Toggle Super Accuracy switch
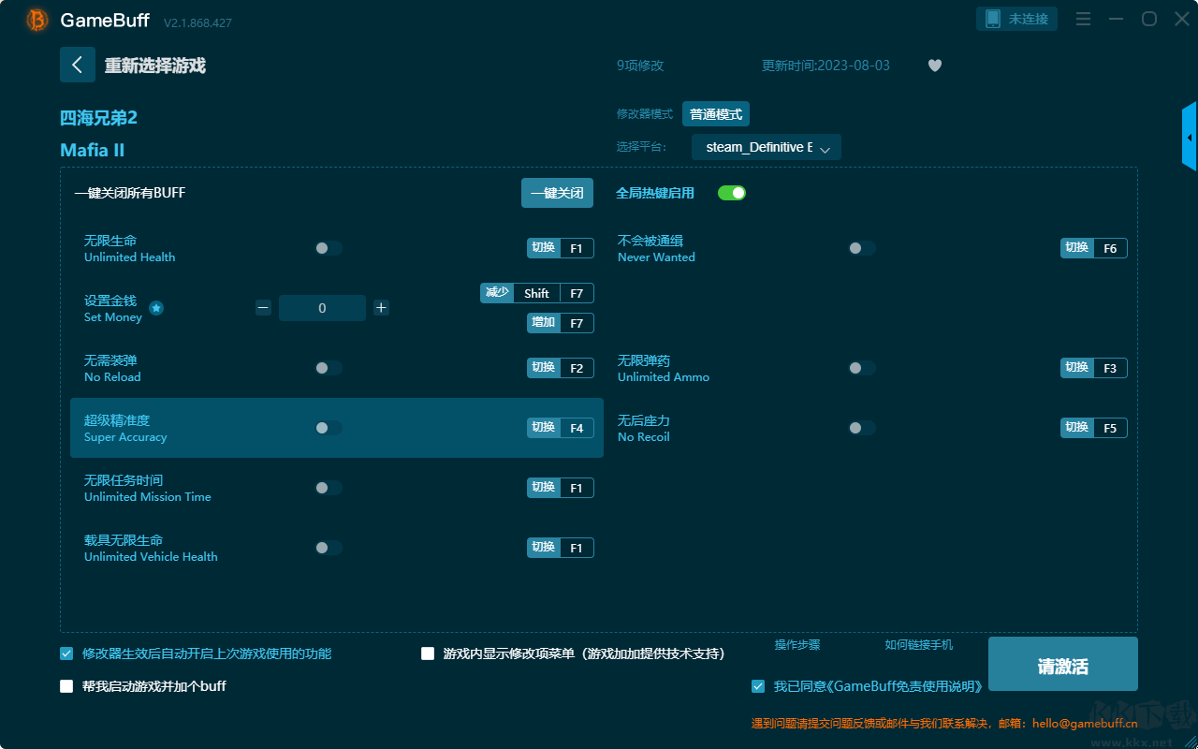Screen dimensions: 1198x749 [x=329, y=428]
